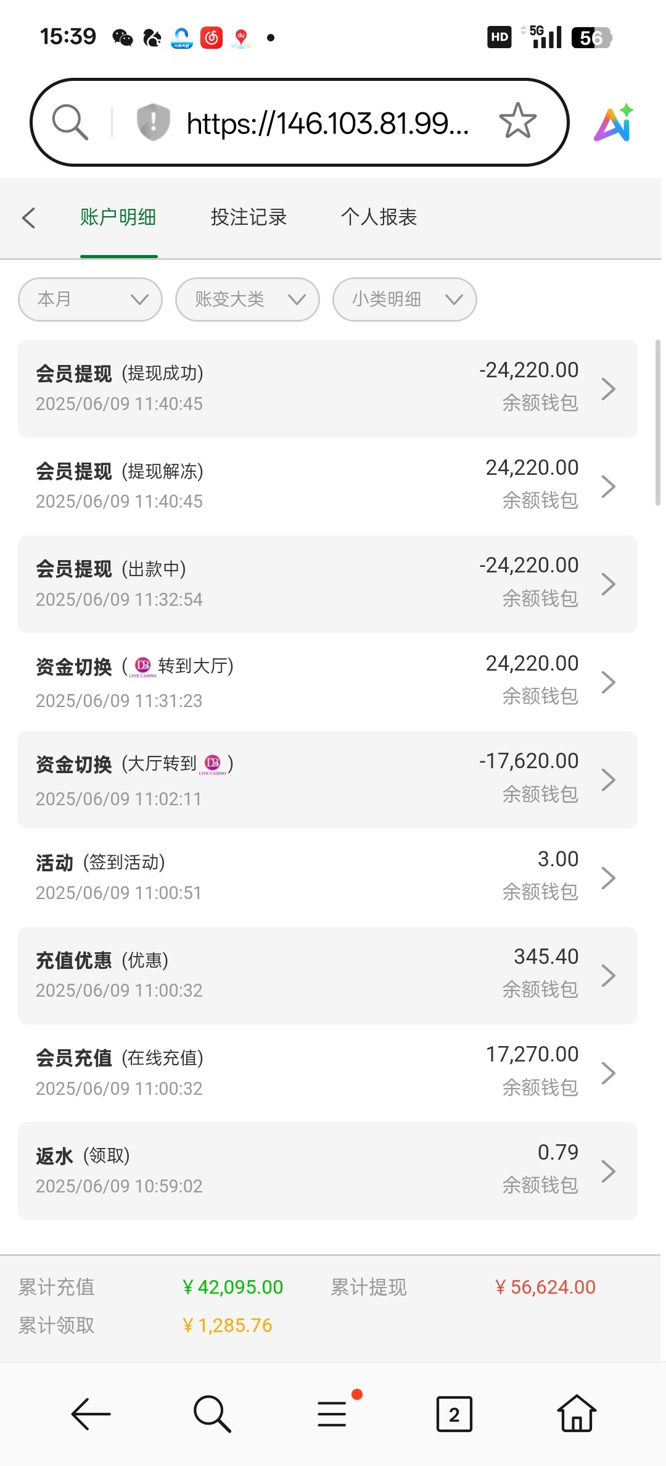This screenshot has height=1466, width=666.
Task: Tap the search magnifier in address bar
Action: (x=70, y=122)
